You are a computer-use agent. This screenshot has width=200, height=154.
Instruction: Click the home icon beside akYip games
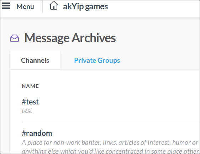(x=54, y=5)
